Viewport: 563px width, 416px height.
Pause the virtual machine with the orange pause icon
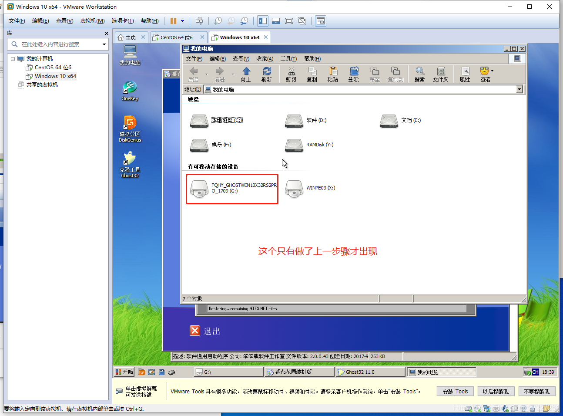pyautogui.click(x=173, y=21)
